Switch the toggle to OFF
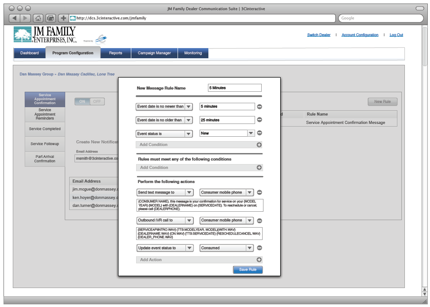The width and height of the screenshot is (430, 307). click(97, 101)
